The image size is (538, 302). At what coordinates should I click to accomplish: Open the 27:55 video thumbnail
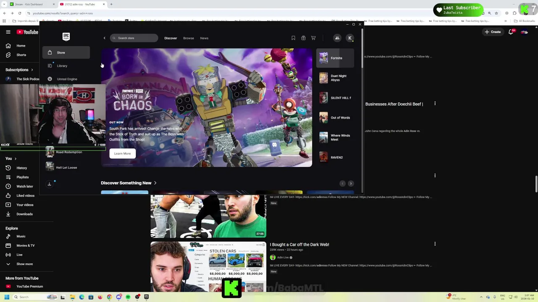click(208, 216)
